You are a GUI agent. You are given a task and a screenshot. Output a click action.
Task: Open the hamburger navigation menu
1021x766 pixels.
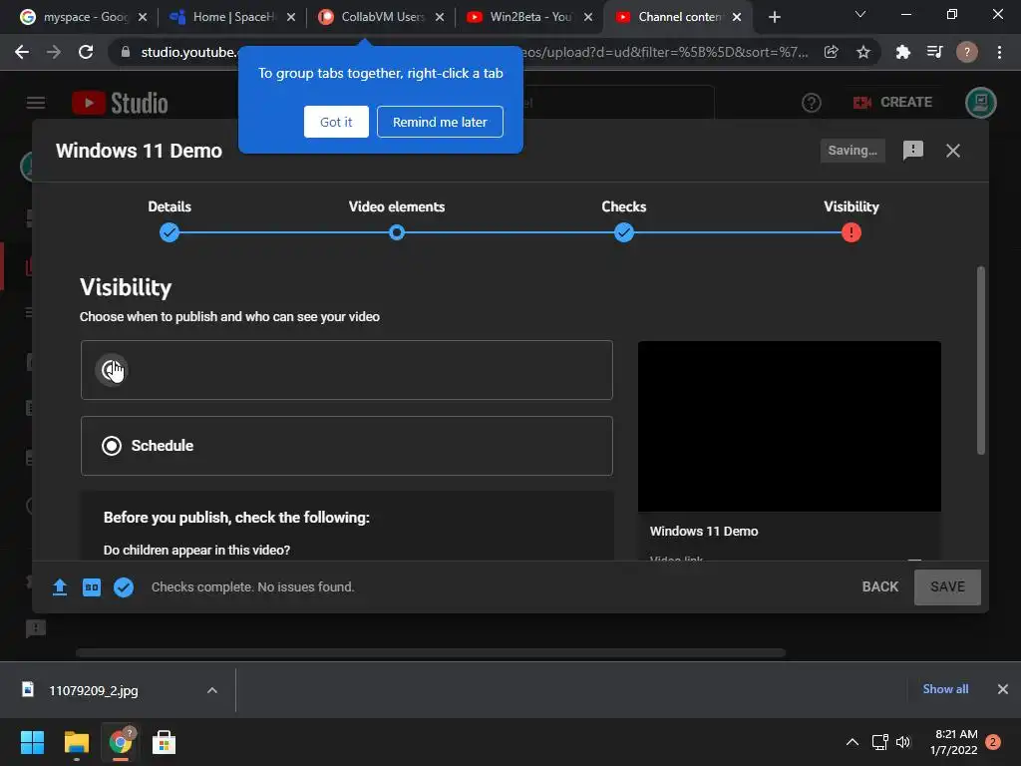36,103
